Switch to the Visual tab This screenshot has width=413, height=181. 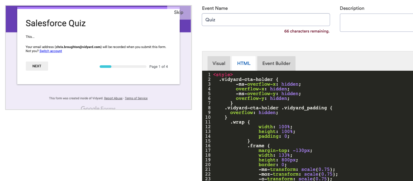[x=219, y=63]
